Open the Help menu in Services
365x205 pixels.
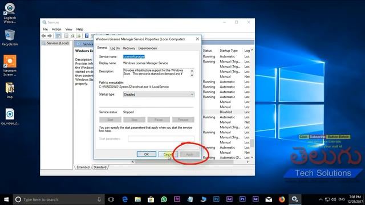(80, 29)
